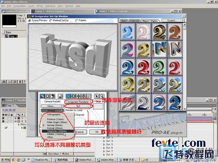Click the binoculars find icon in Project panel
218x163 pixels.
(4, 82)
